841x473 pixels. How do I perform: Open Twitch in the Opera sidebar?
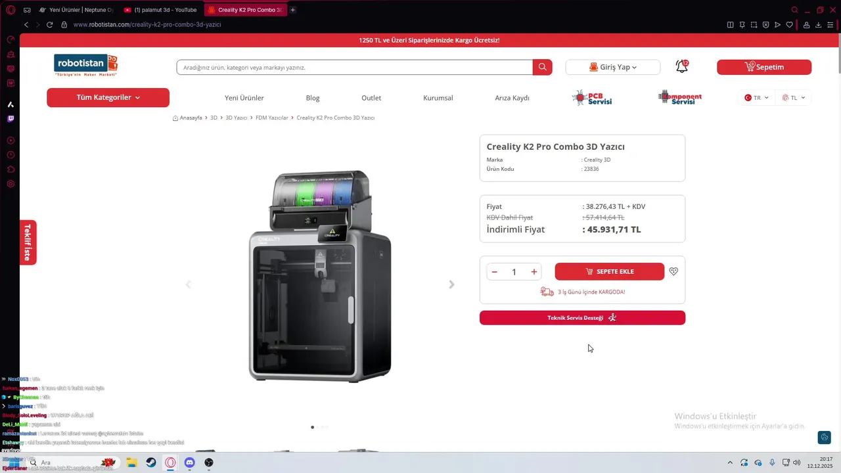[11, 119]
